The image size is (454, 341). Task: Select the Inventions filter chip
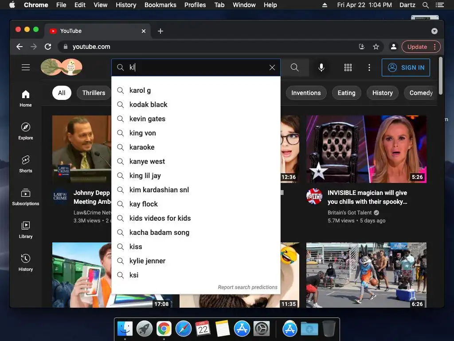[x=306, y=93]
